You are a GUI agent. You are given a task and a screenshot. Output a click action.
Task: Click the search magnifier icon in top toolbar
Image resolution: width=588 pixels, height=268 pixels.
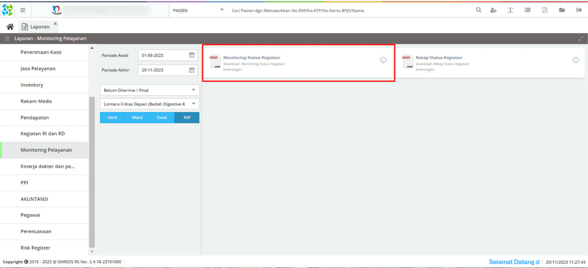(x=478, y=10)
